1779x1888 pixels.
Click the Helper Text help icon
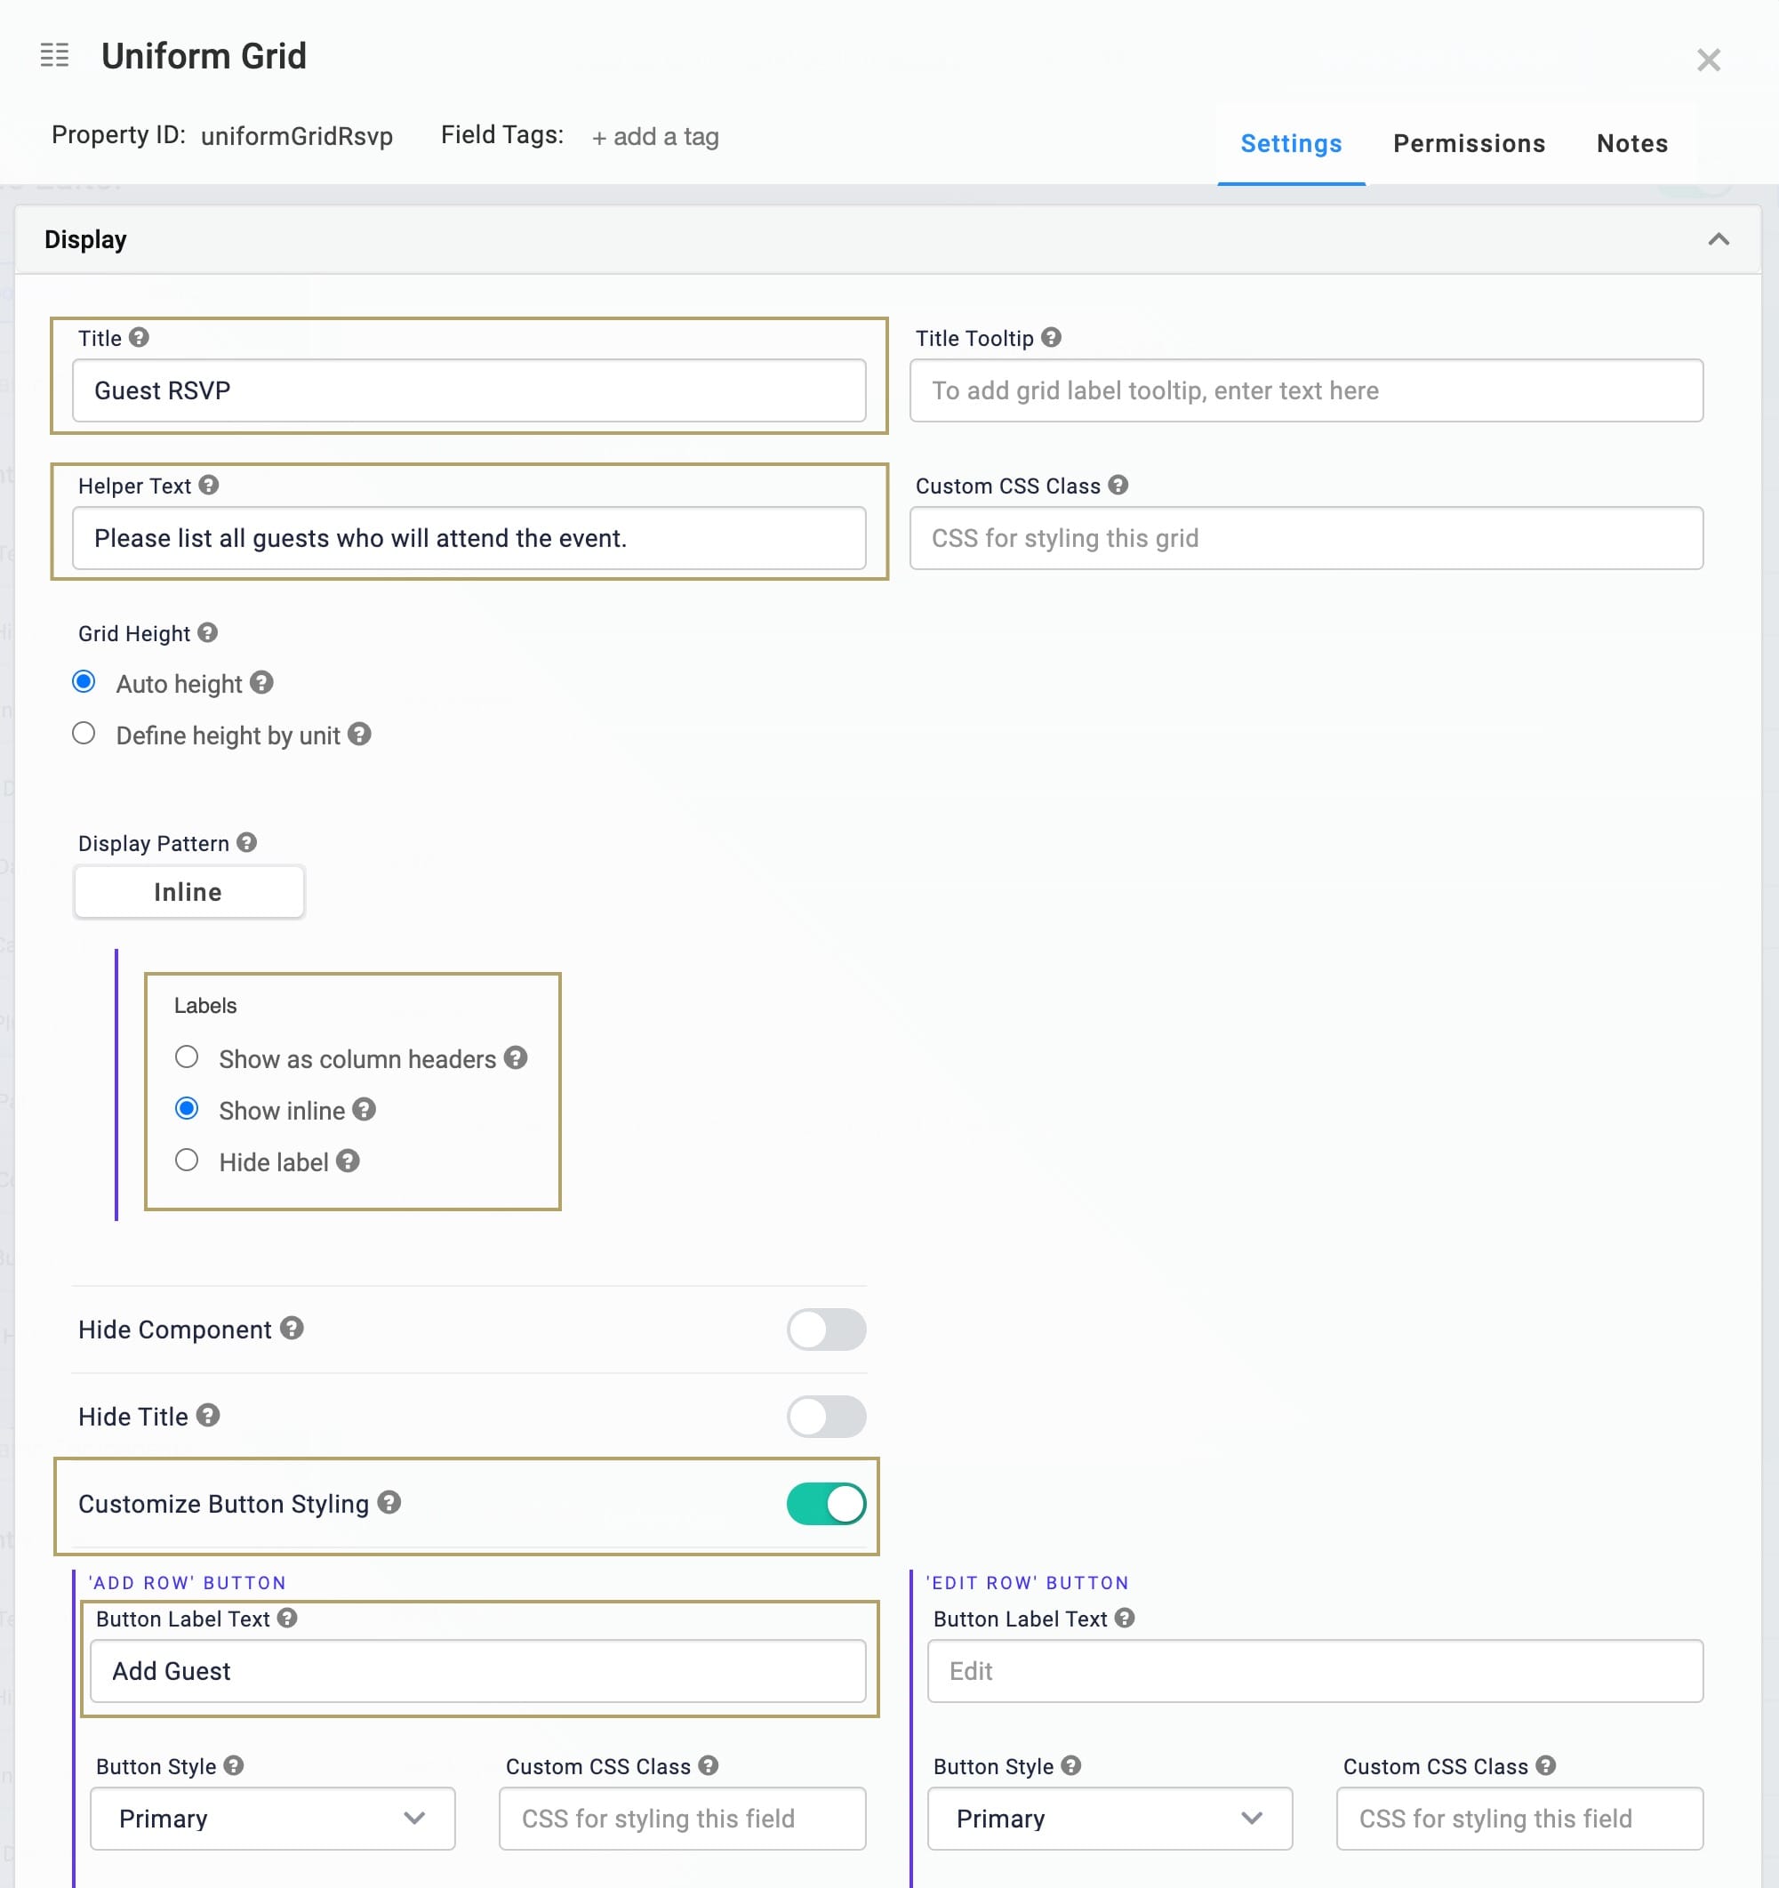pyautogui.click(x=209, y=486)
